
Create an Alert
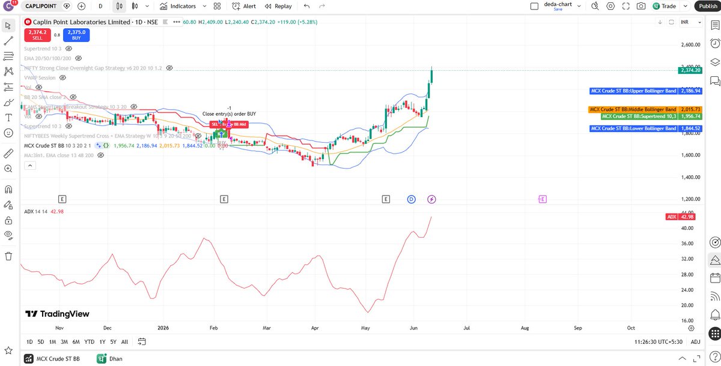(x=243, y=6)
